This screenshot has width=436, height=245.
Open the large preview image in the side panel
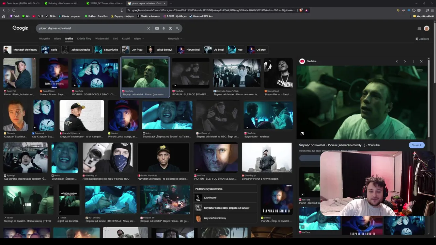tap(362, 102)
